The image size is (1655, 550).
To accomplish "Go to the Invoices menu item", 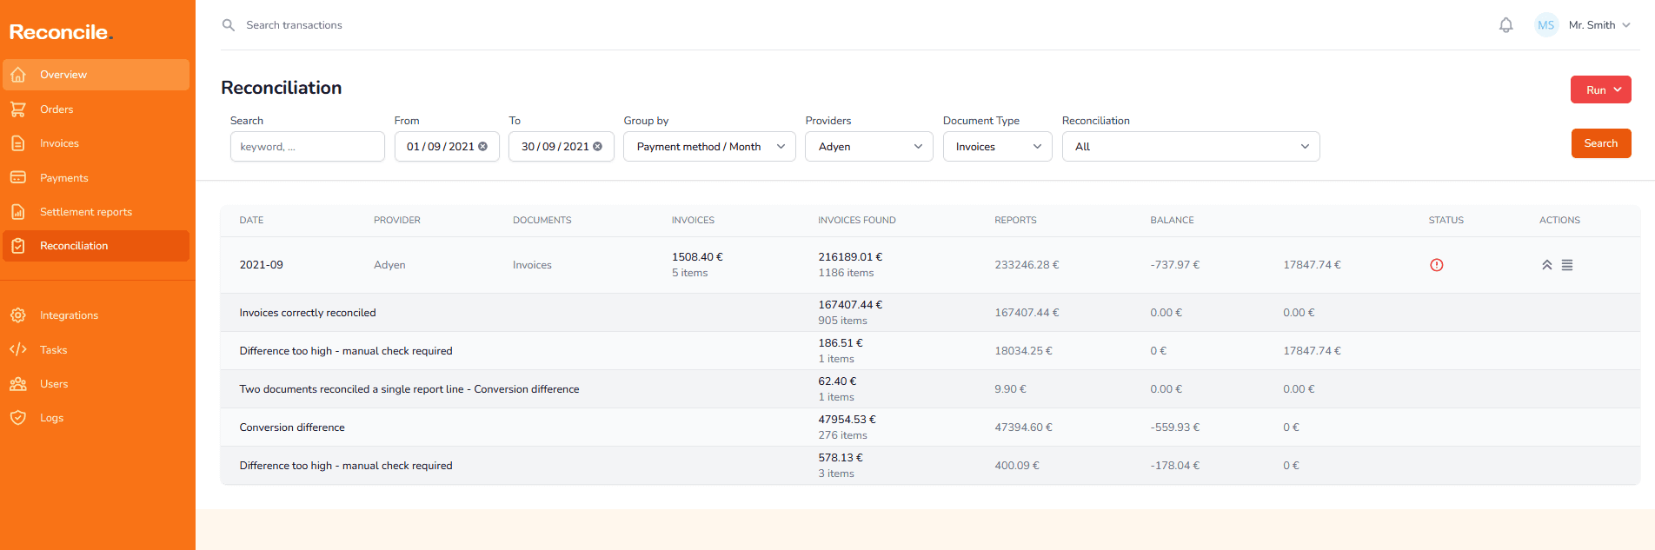I will [x=96, y=143].
